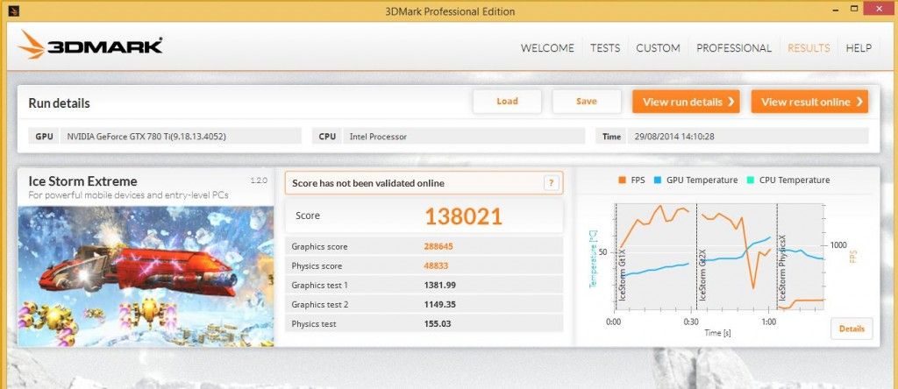Screen dimensions: 898x389
Task: Open the HELP tab
Action: pyautogui.click(x=859, y=48)
